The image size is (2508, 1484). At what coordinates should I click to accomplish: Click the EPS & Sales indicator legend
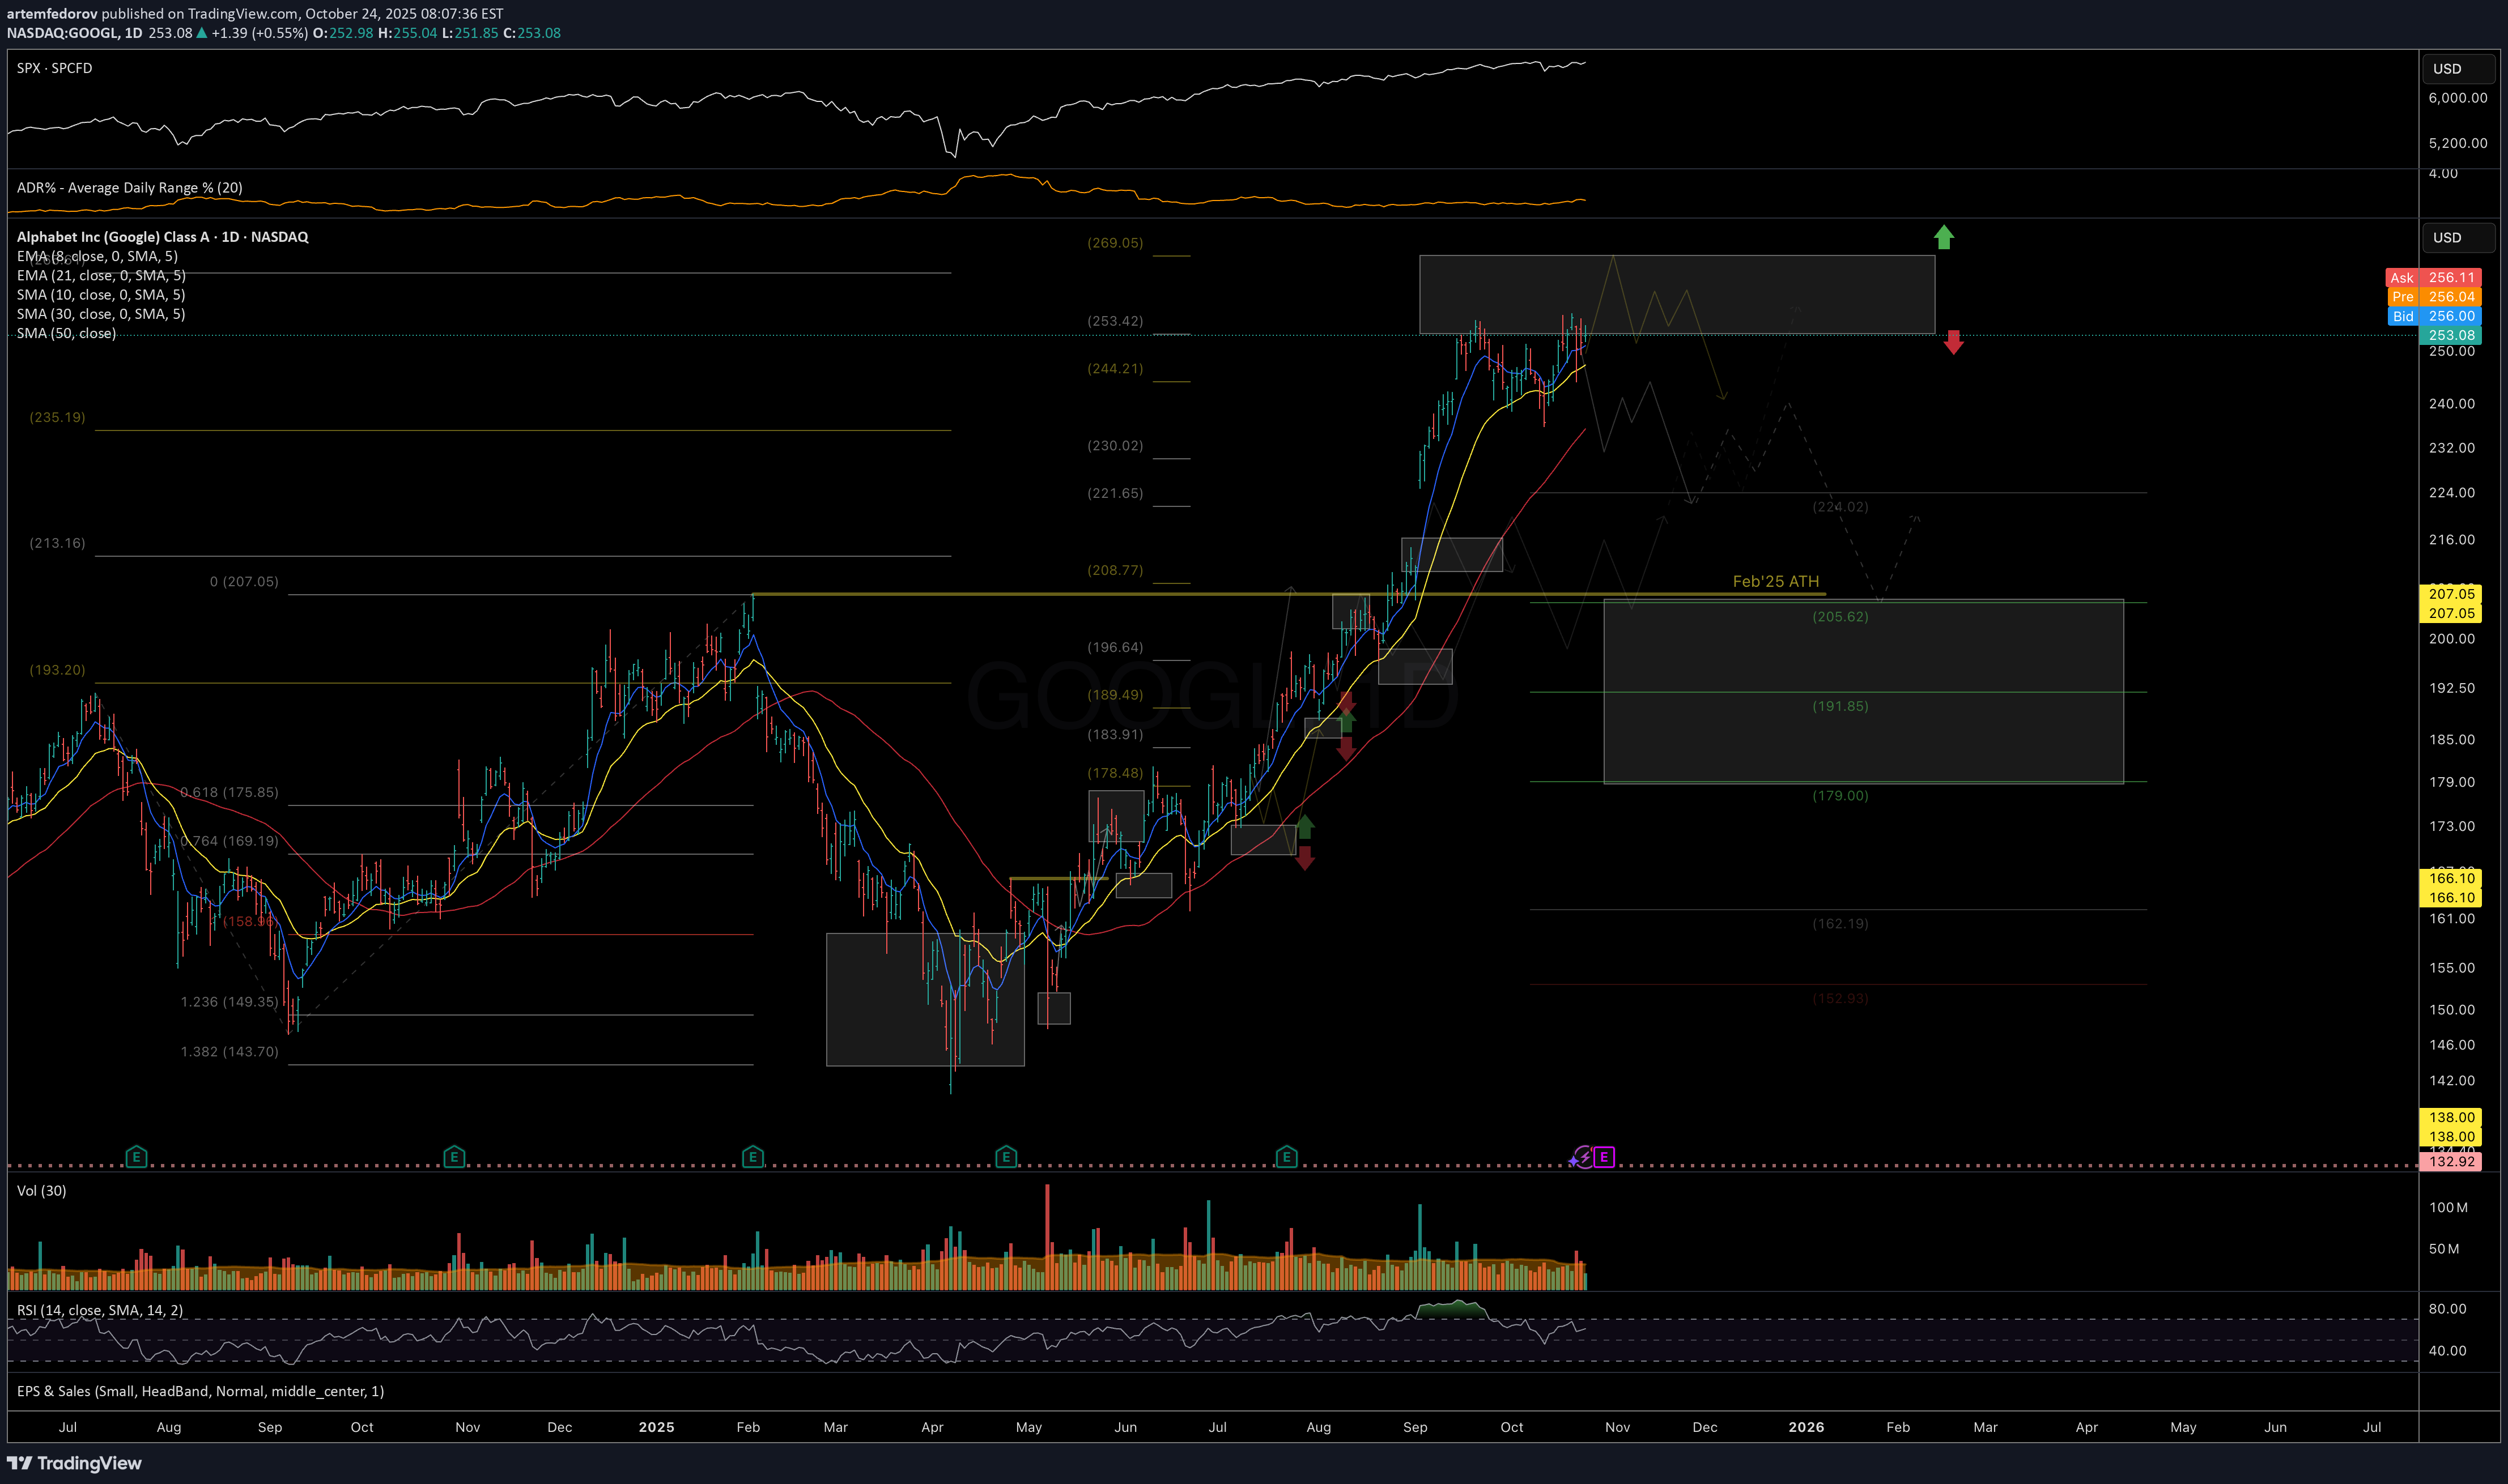tap(200, 1391)
